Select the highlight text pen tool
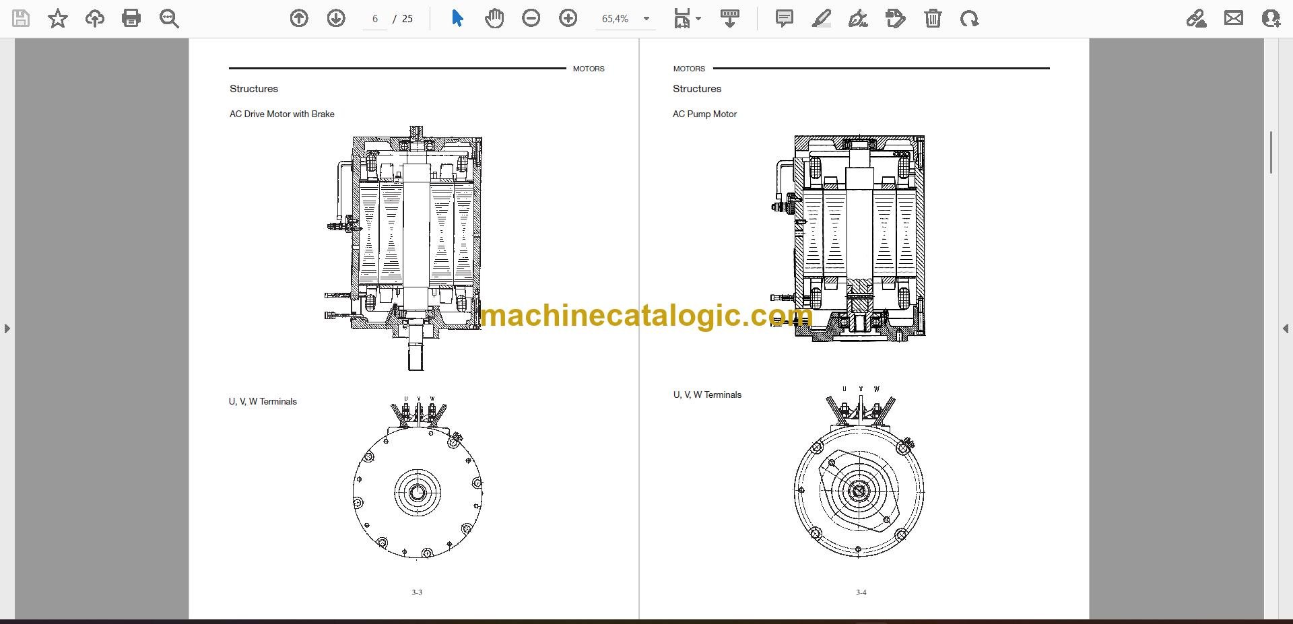Viewport: 1293px width, 624px height. (822, 18)
